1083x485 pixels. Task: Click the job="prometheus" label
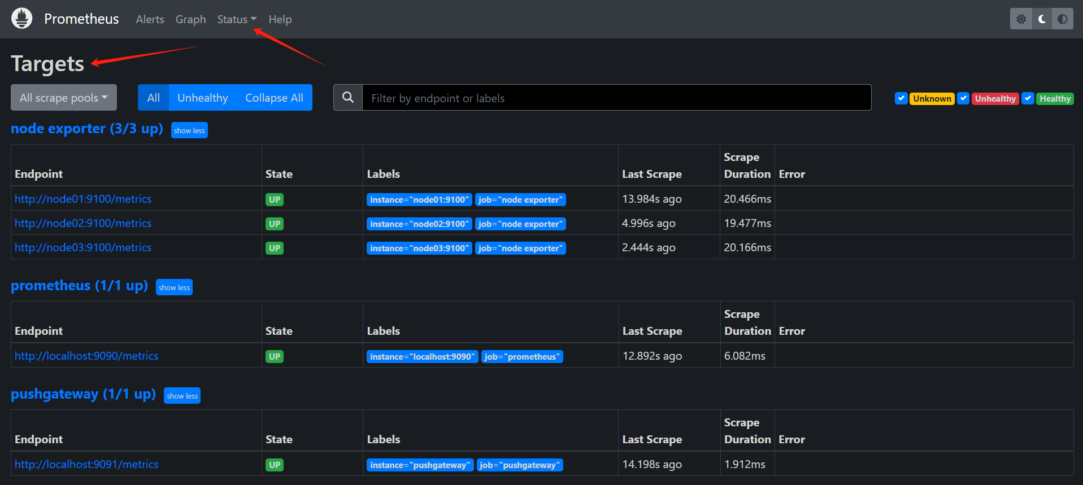522,356
